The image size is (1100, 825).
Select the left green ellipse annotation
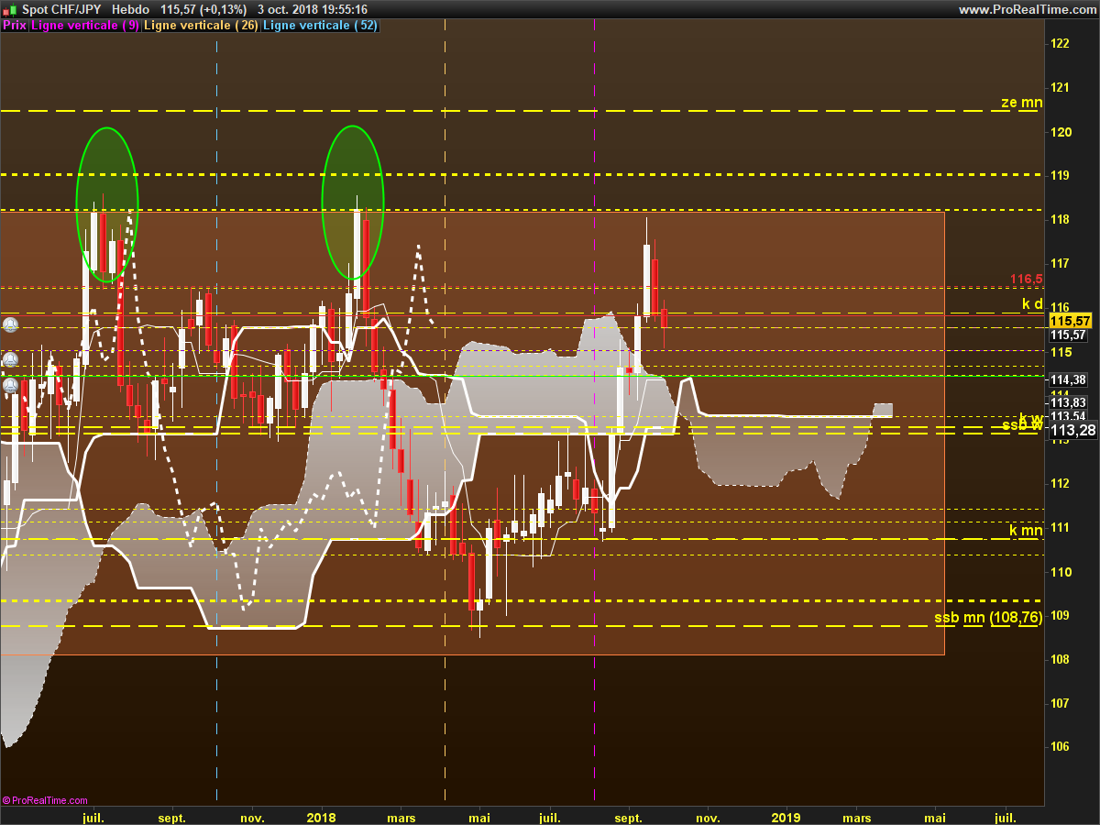107,204
